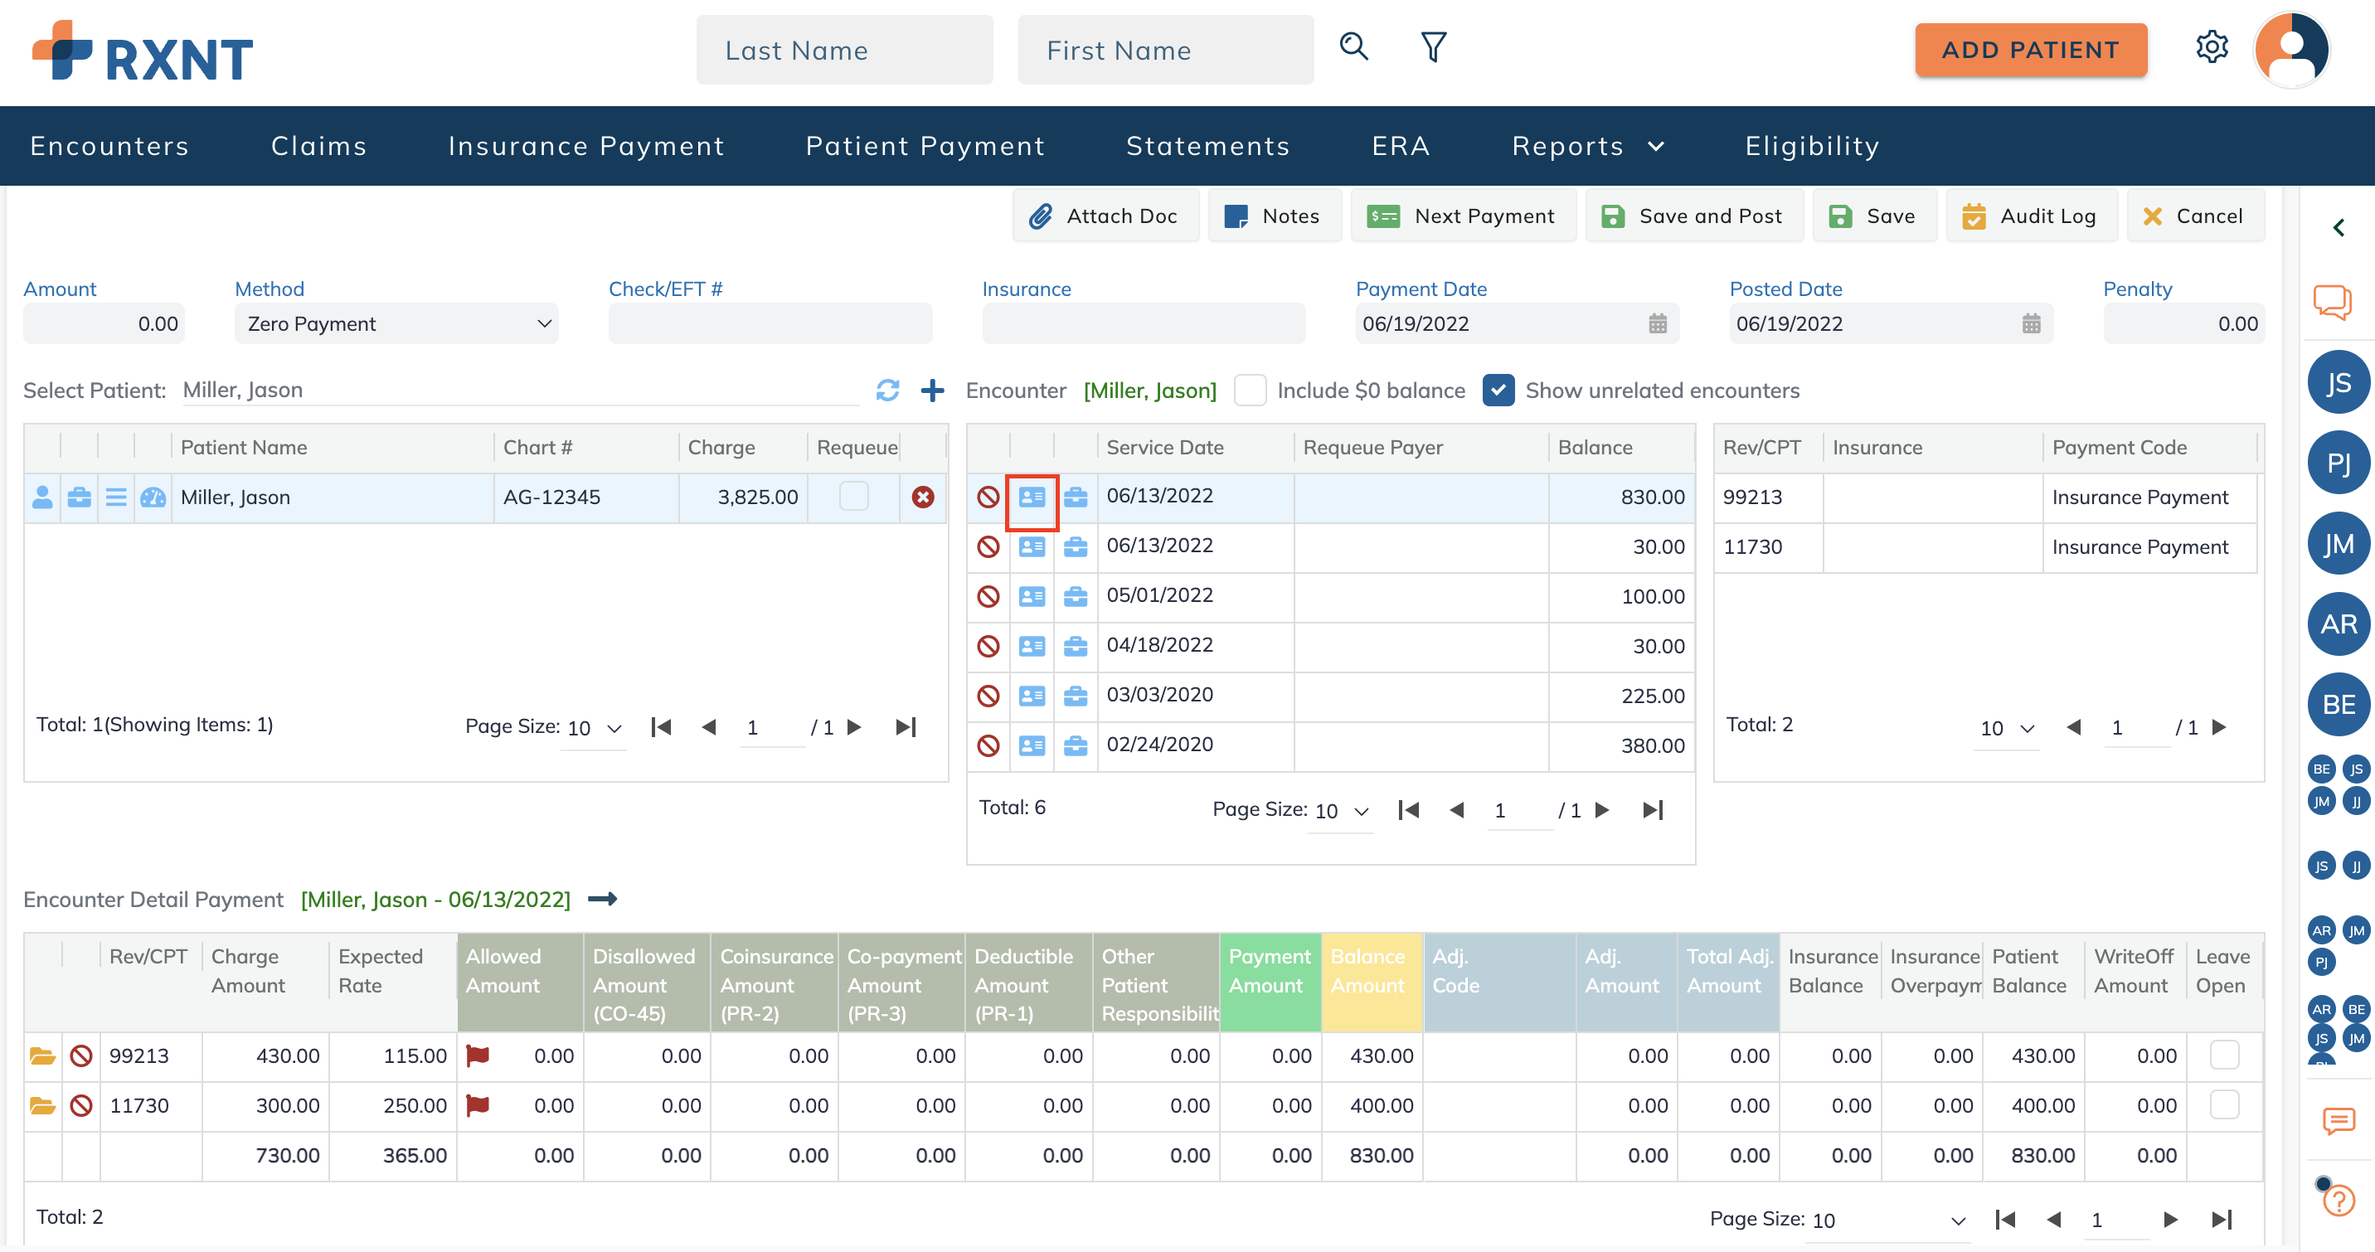Click the Check/EFT # input field
This screenshot has height=1252, width=2375.
click(x=770, y=323)
